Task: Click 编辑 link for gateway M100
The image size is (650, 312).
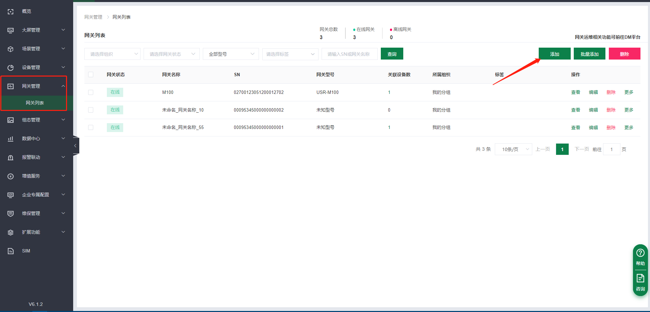Action: [x=593, y=93]
